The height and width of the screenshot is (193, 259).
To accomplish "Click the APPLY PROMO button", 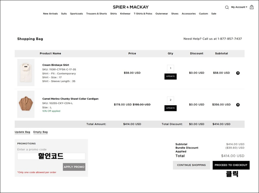I will coord(74,167).
